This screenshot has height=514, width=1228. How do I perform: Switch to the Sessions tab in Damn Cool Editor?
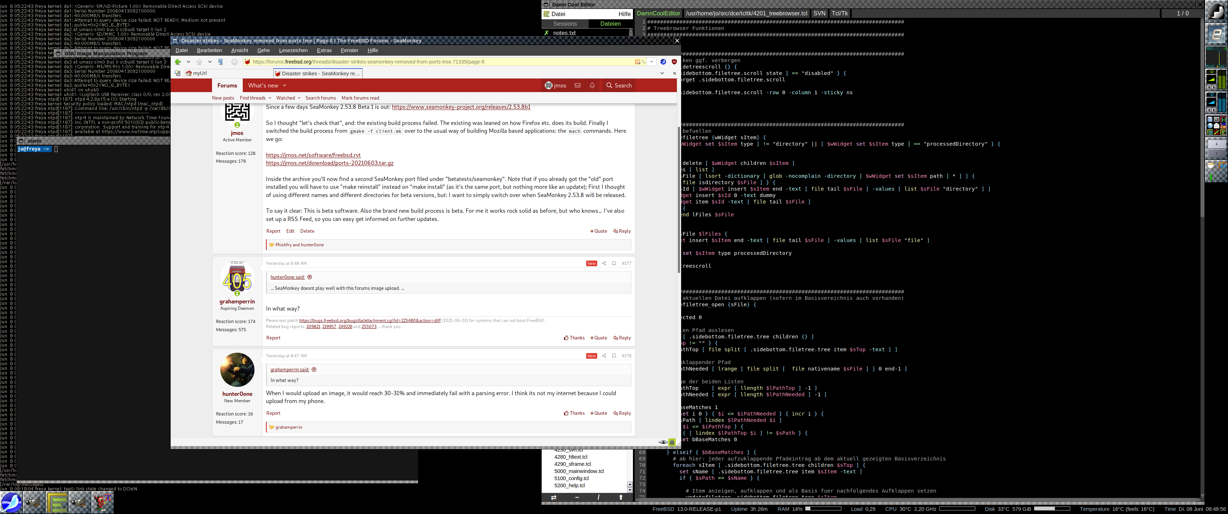(x=565, y=24)
